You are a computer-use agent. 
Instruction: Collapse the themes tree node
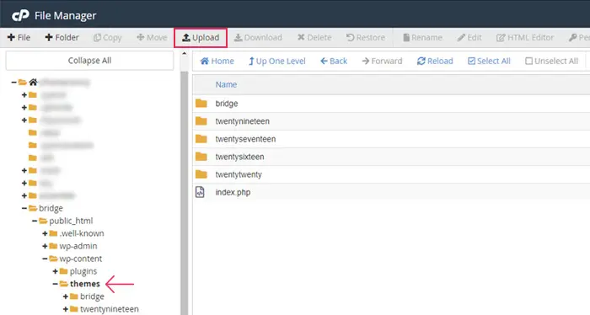pos(55,284)
